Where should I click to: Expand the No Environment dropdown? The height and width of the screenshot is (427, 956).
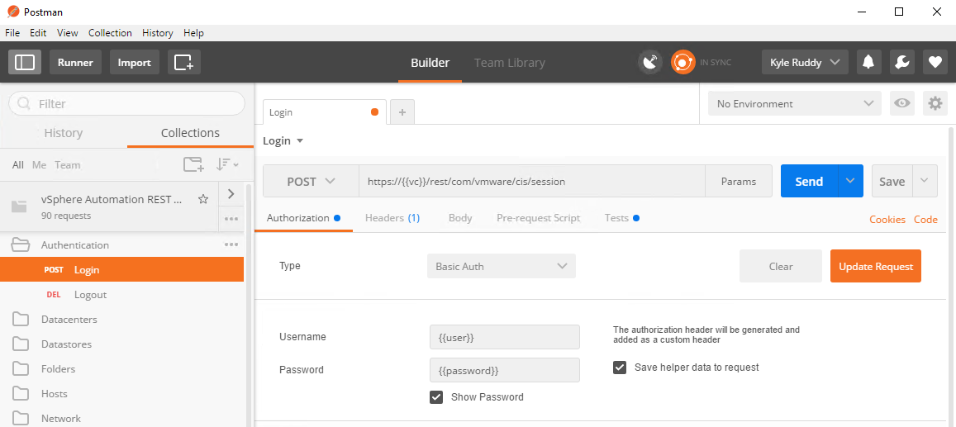pos(795,103)
